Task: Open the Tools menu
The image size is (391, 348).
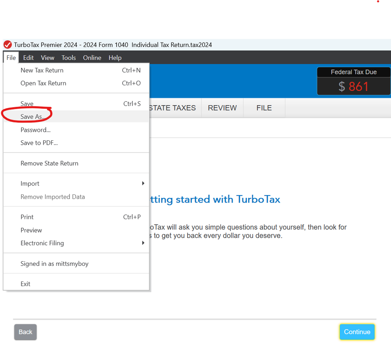Action: click(x=68, y=57)
